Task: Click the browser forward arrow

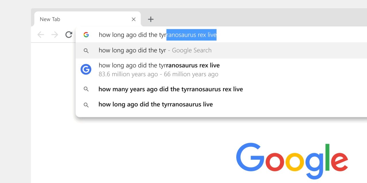Action: pyautogui.click(x=54, y=35)
